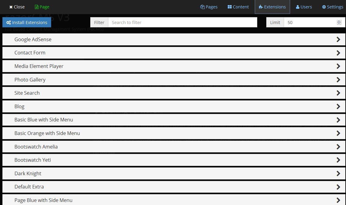Focus the Search to filter field
This screenshot has height=205, width=346.
pos(183,23)
